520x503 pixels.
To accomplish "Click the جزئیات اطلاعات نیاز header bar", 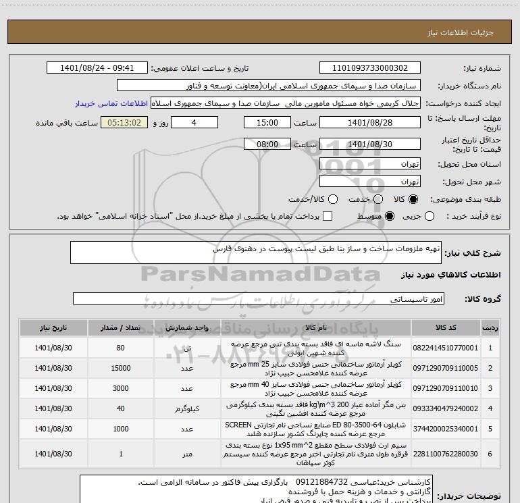I will (259, 32).
